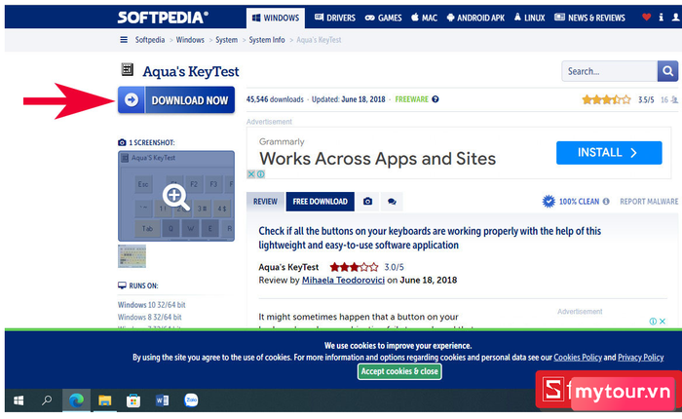Image resolution: width=682 pixels, height=419 pixels.
Task: Click the Aqua's KeyTest app icon
Action: coord(127,69)
